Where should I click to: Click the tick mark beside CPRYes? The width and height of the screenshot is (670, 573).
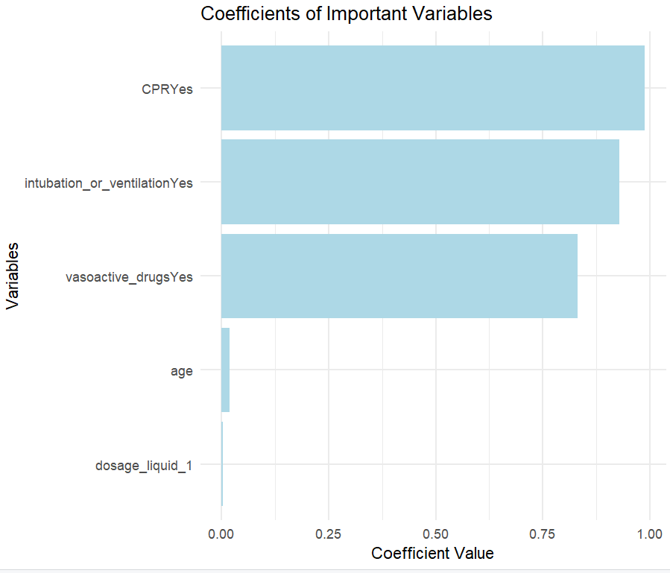click(211, 88)
